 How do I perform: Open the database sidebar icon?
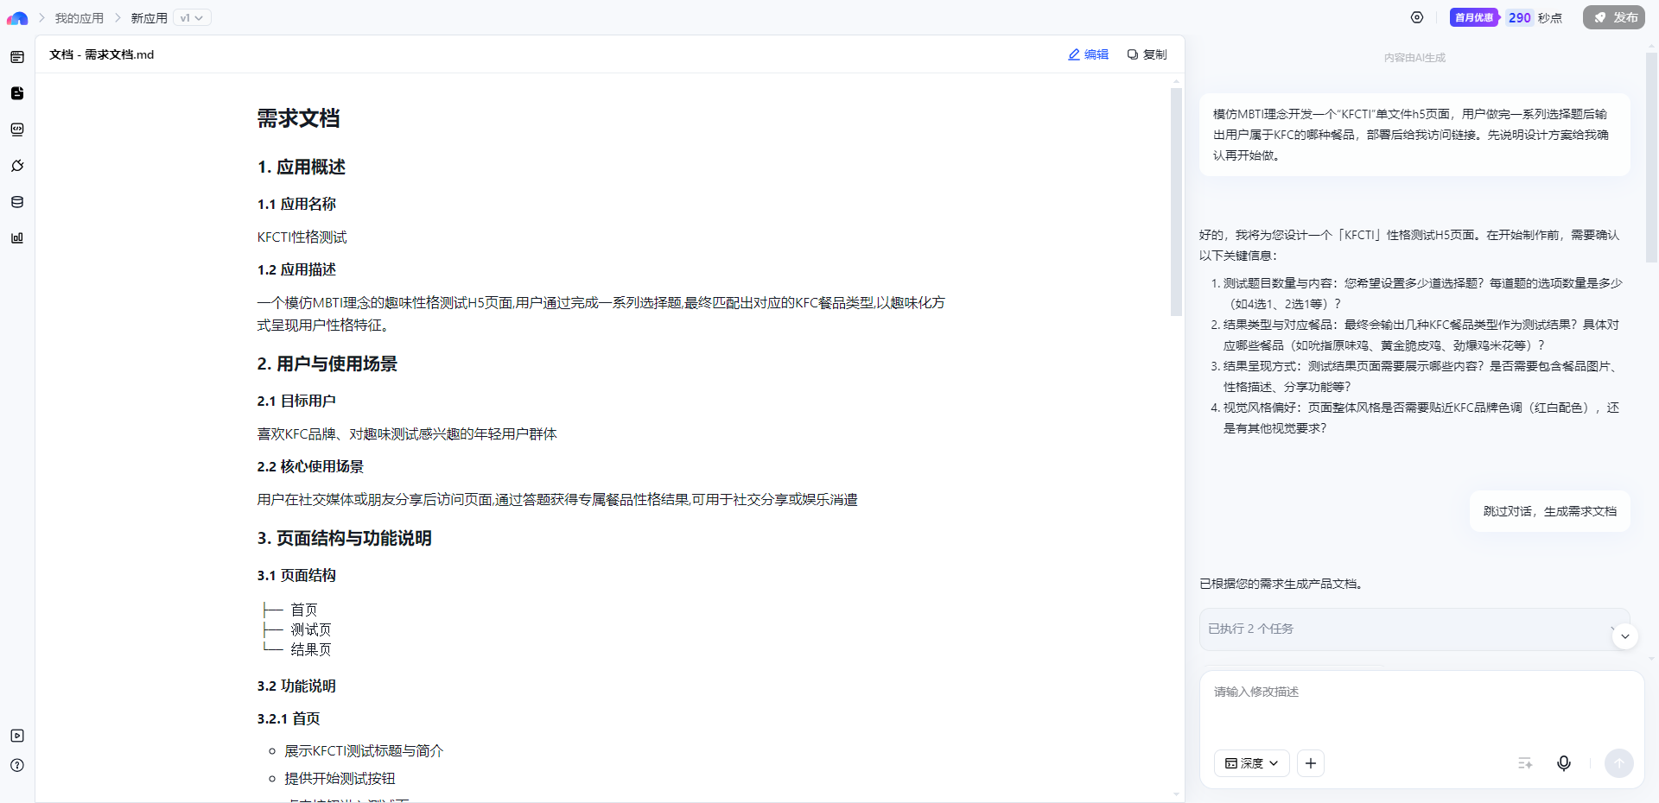pyautogui.click(x=17, y=202)
